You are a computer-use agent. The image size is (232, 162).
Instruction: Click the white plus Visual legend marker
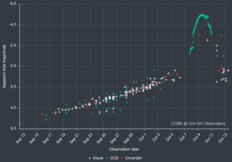pyautogui.click(x=89, y=158)
